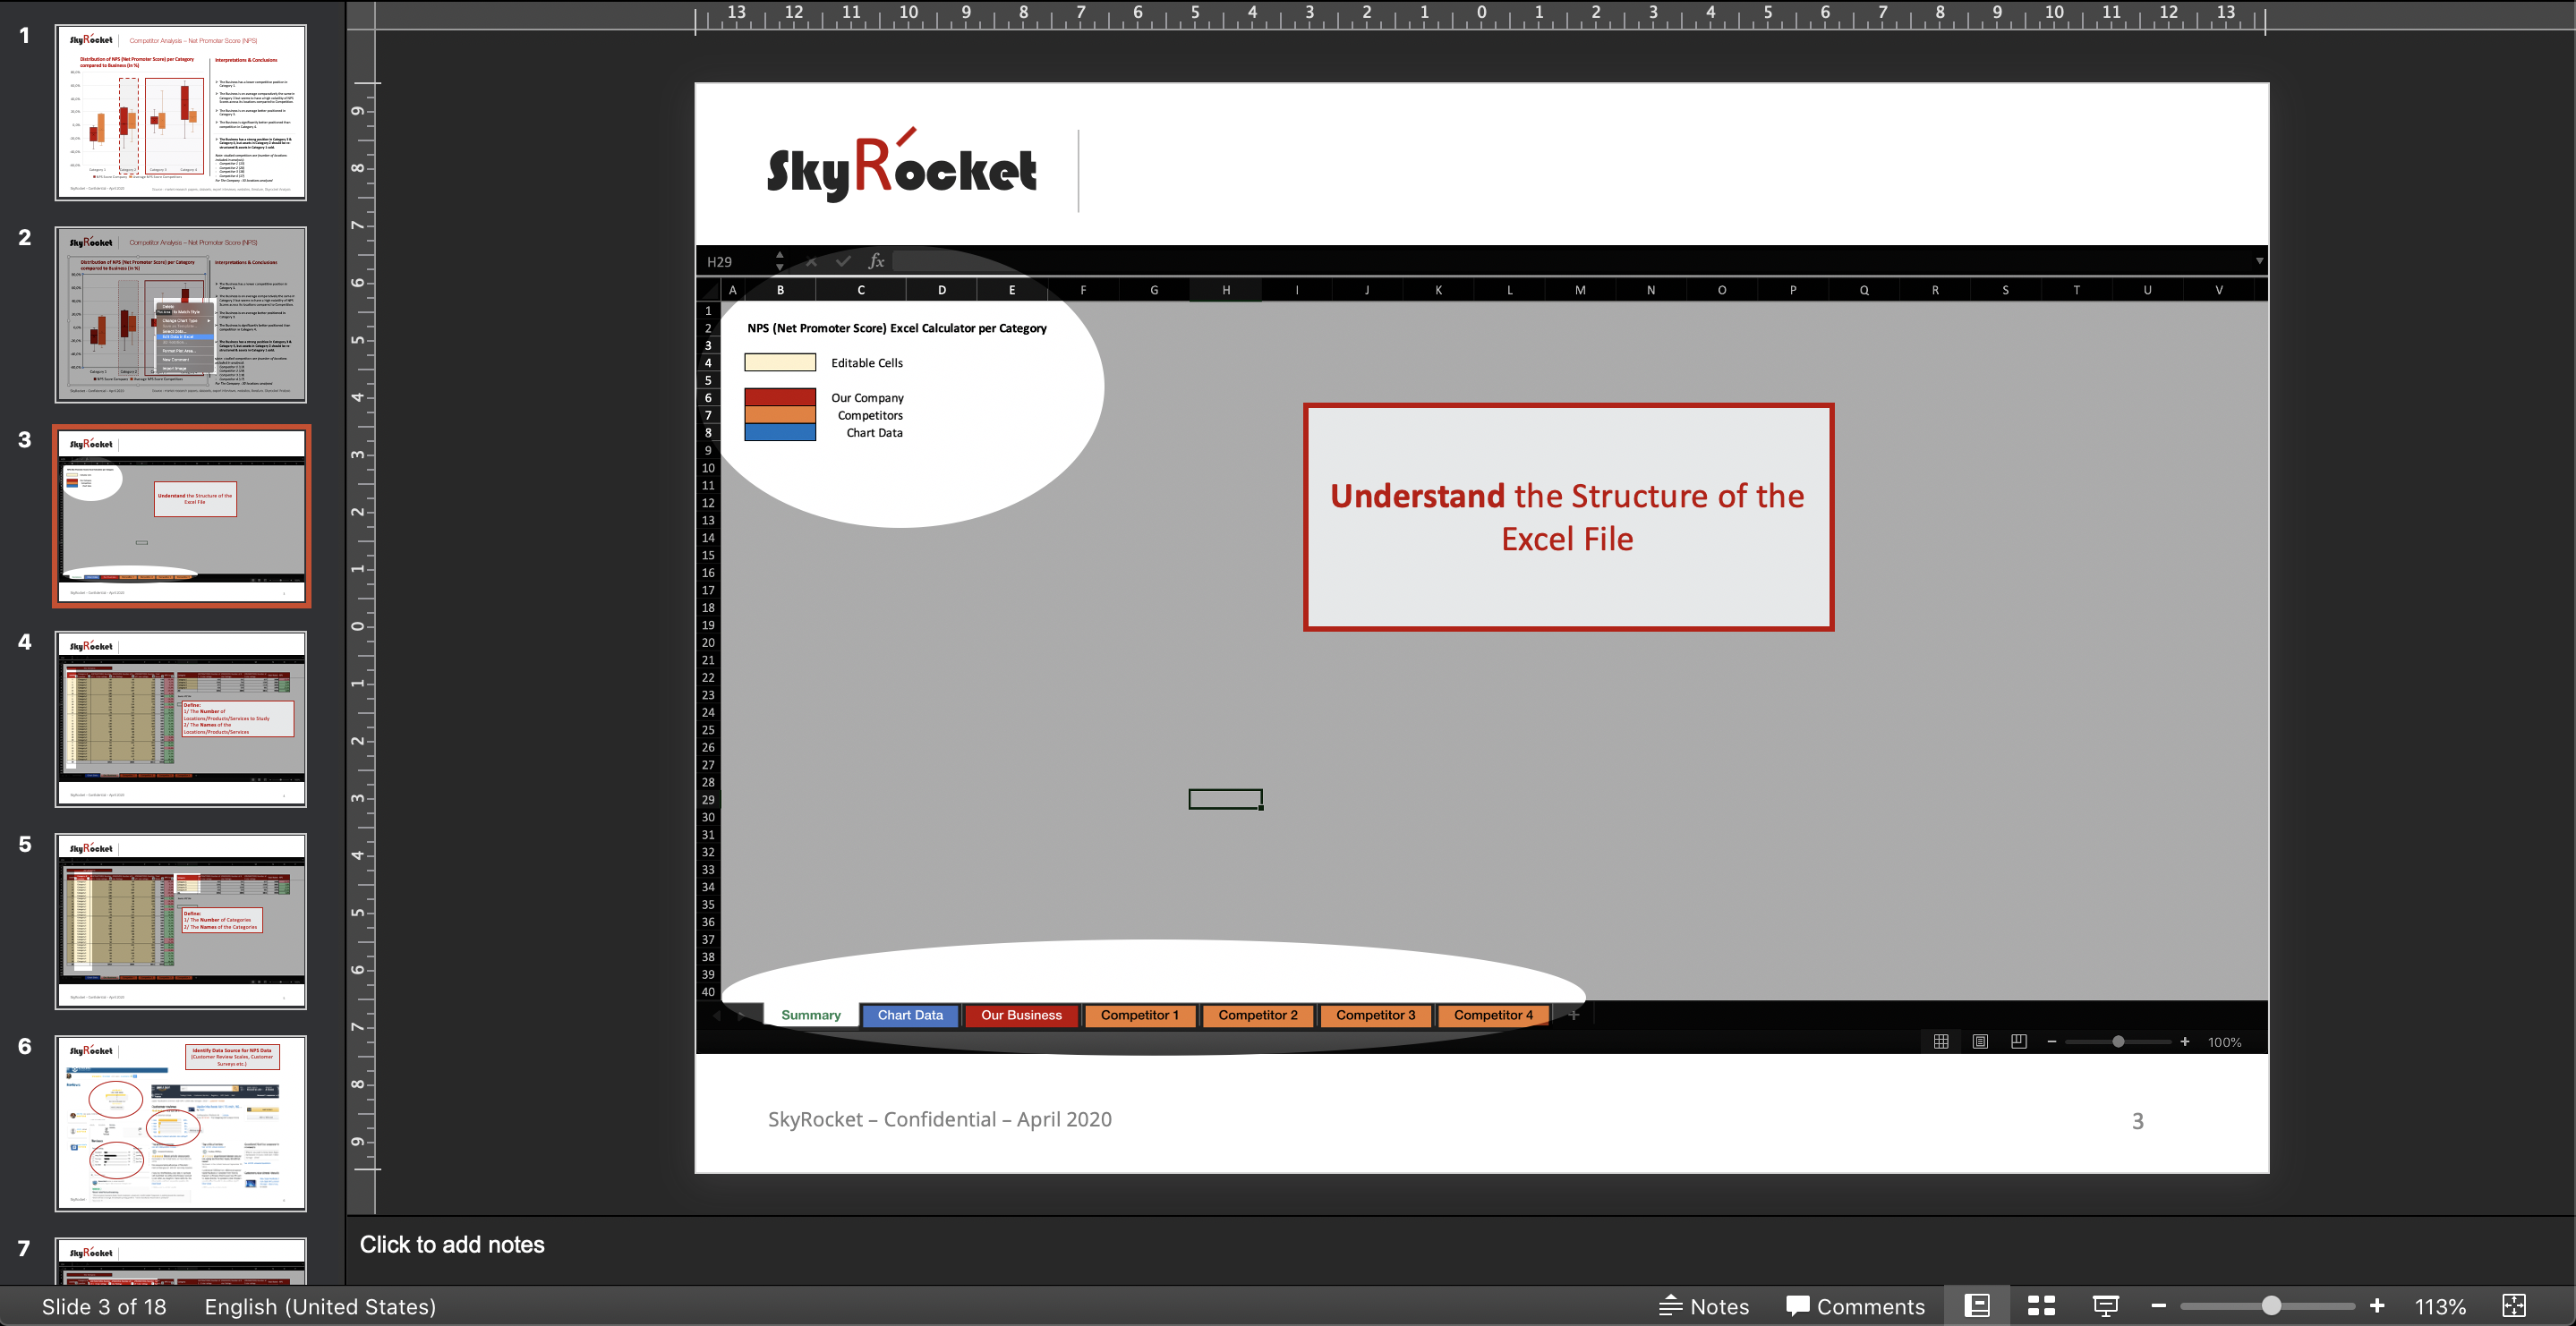Switch to Normal view icon
This screenshot has height=1326, width=2576.
[x=1977, y=1306]
